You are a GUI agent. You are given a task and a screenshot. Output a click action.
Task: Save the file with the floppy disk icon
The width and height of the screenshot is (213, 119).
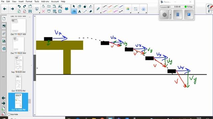[30, 11]
